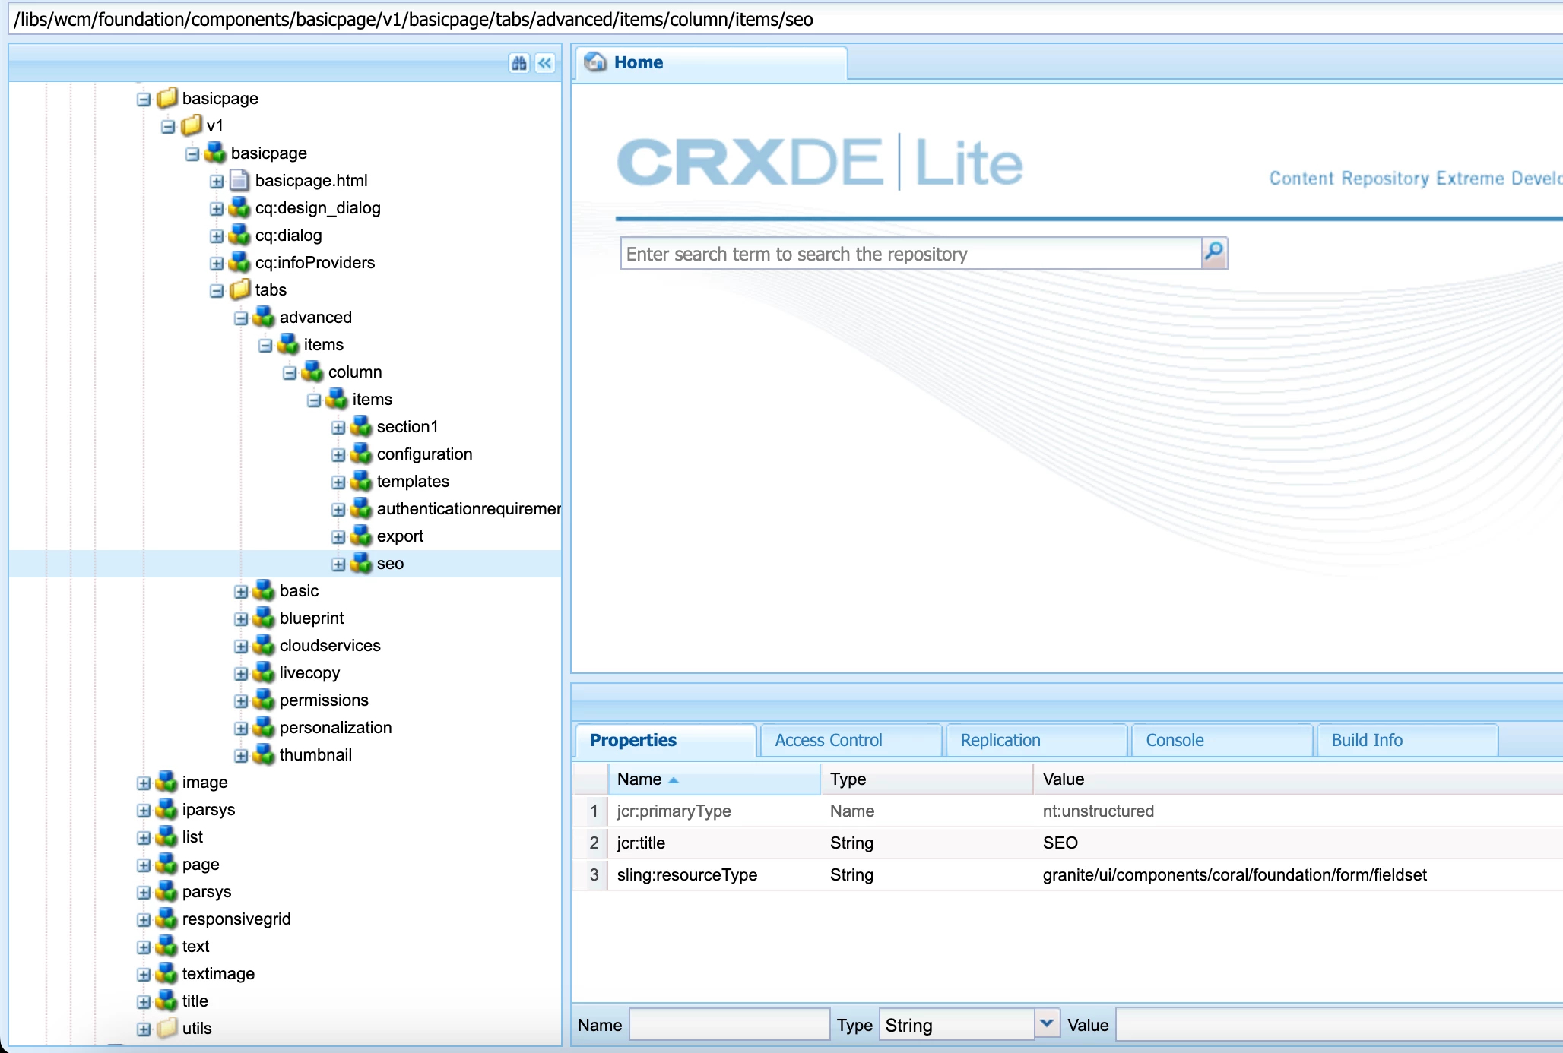The height and width of the screenshot is (1053, 1563).
Task: Switch to the Access Control tab
Action: click(x=829, y=740)
